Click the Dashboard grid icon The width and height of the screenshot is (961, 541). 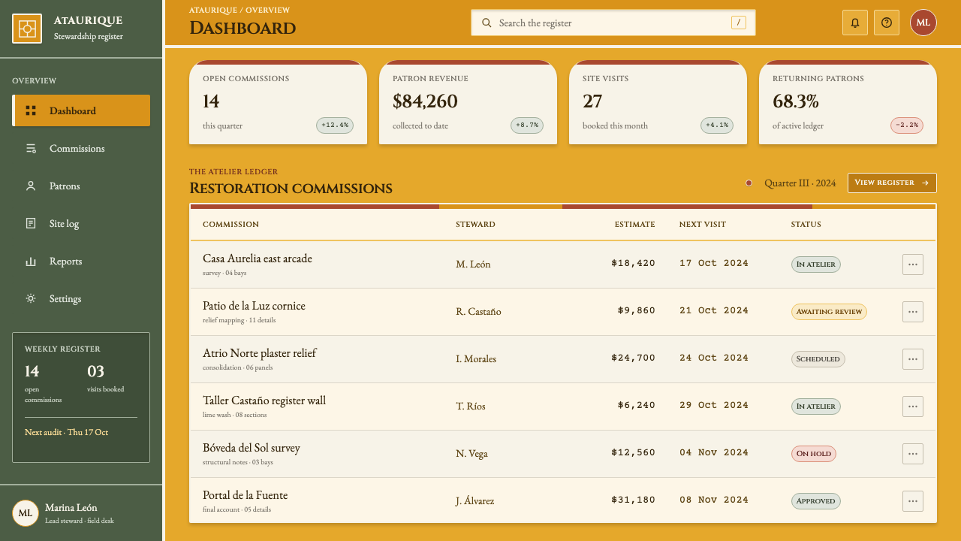pos(31,110)
